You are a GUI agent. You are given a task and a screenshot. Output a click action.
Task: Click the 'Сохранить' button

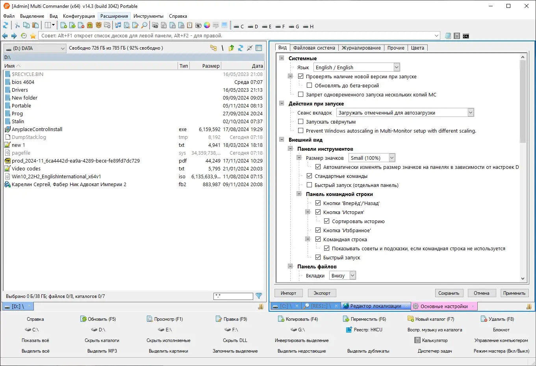point(449,293)
